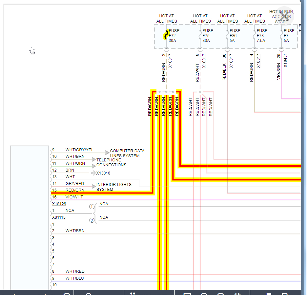Click the circled 1 splice marker
This screenshot has height=295, width=307.
pos(92,207)
